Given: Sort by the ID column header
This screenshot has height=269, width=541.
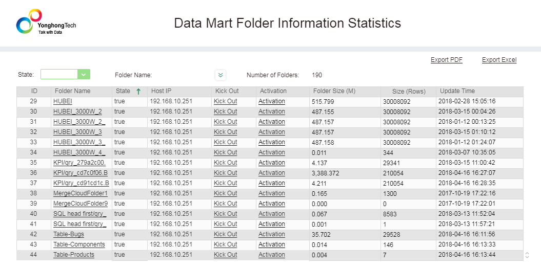Looking at the screenshot, I should [x=34, y=91].
